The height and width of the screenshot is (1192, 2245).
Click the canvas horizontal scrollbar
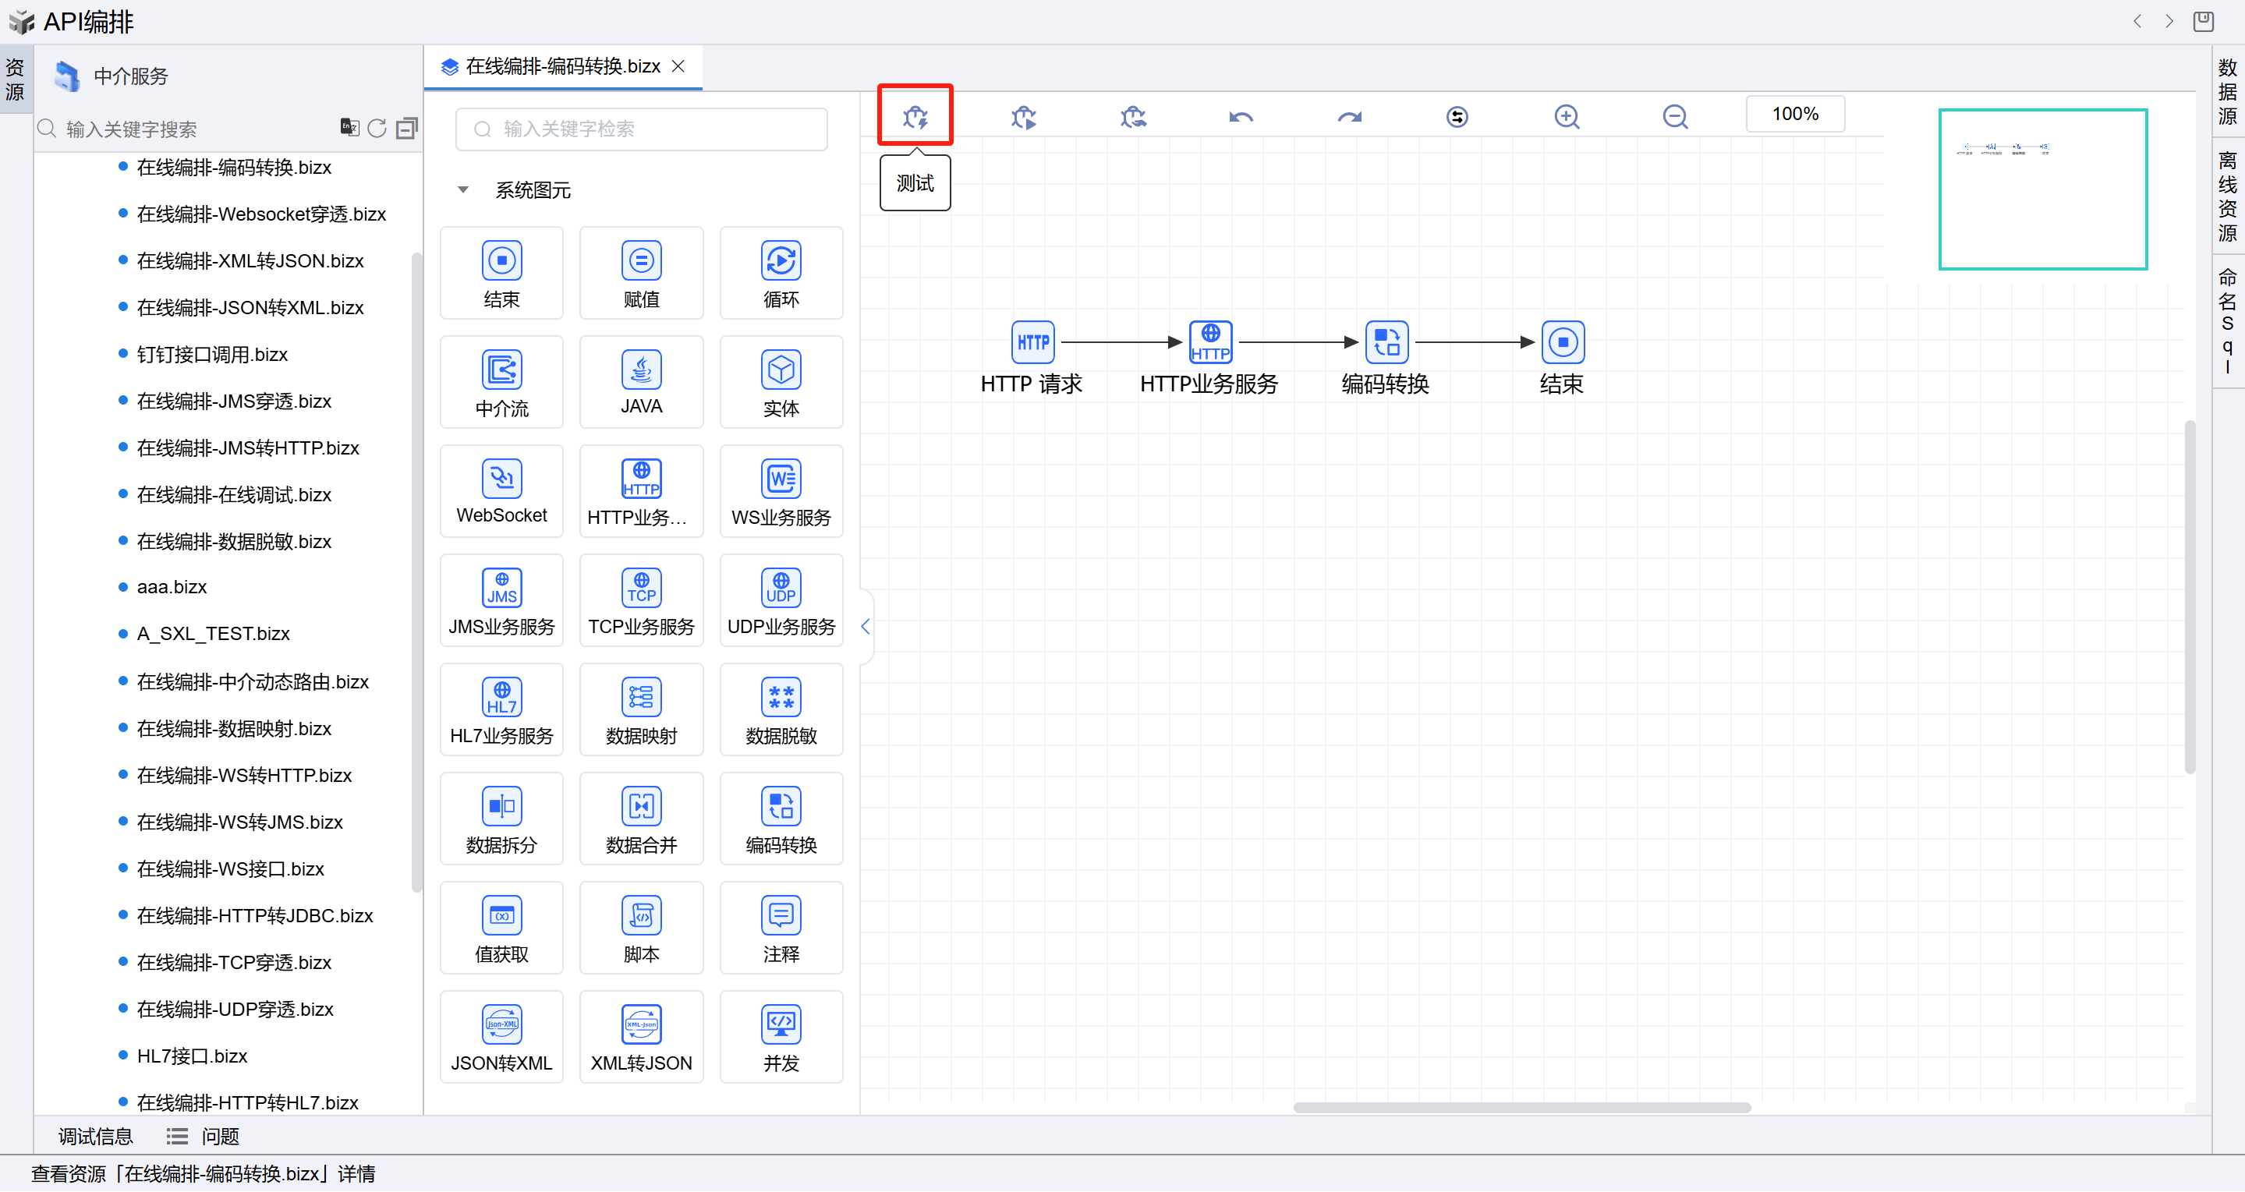coord(1521,1108)
